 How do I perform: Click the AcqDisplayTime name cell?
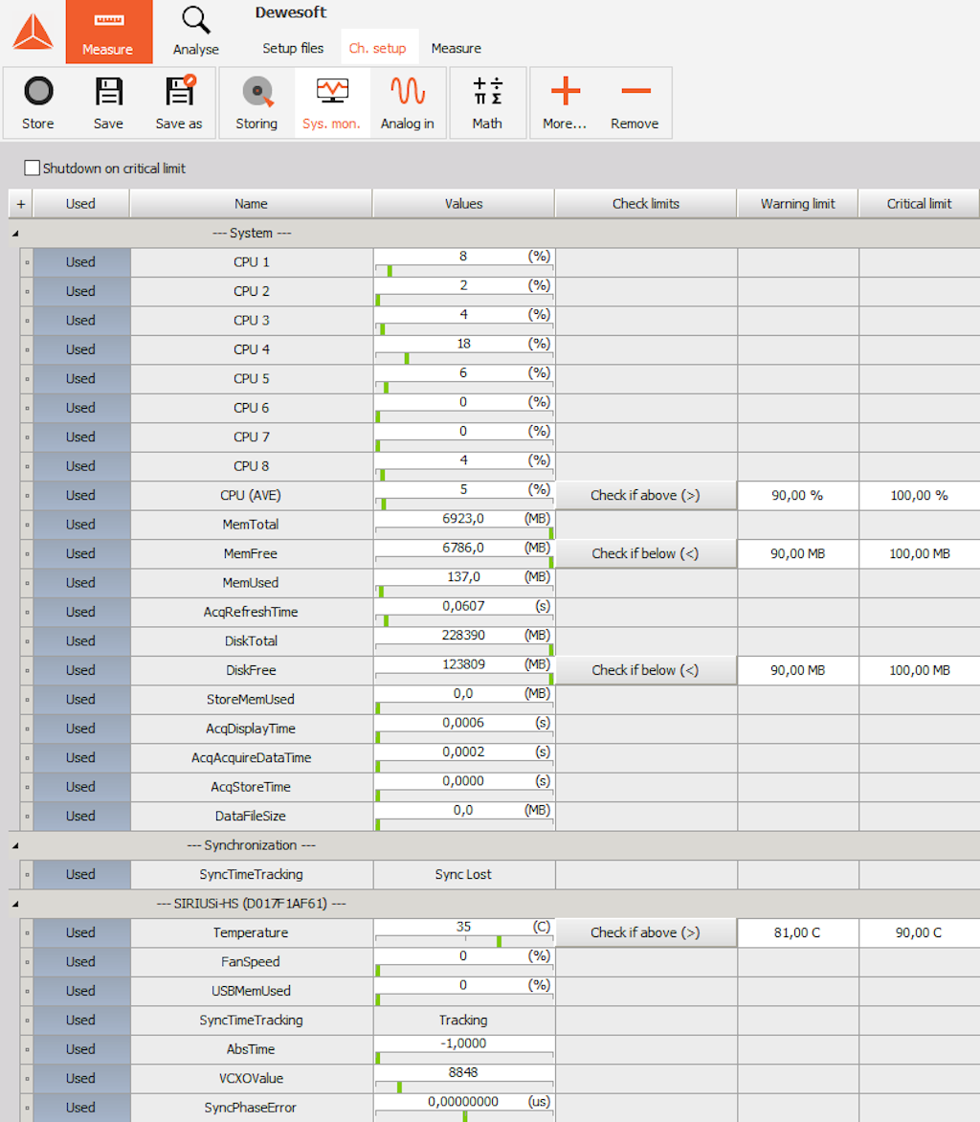[251, 729]
